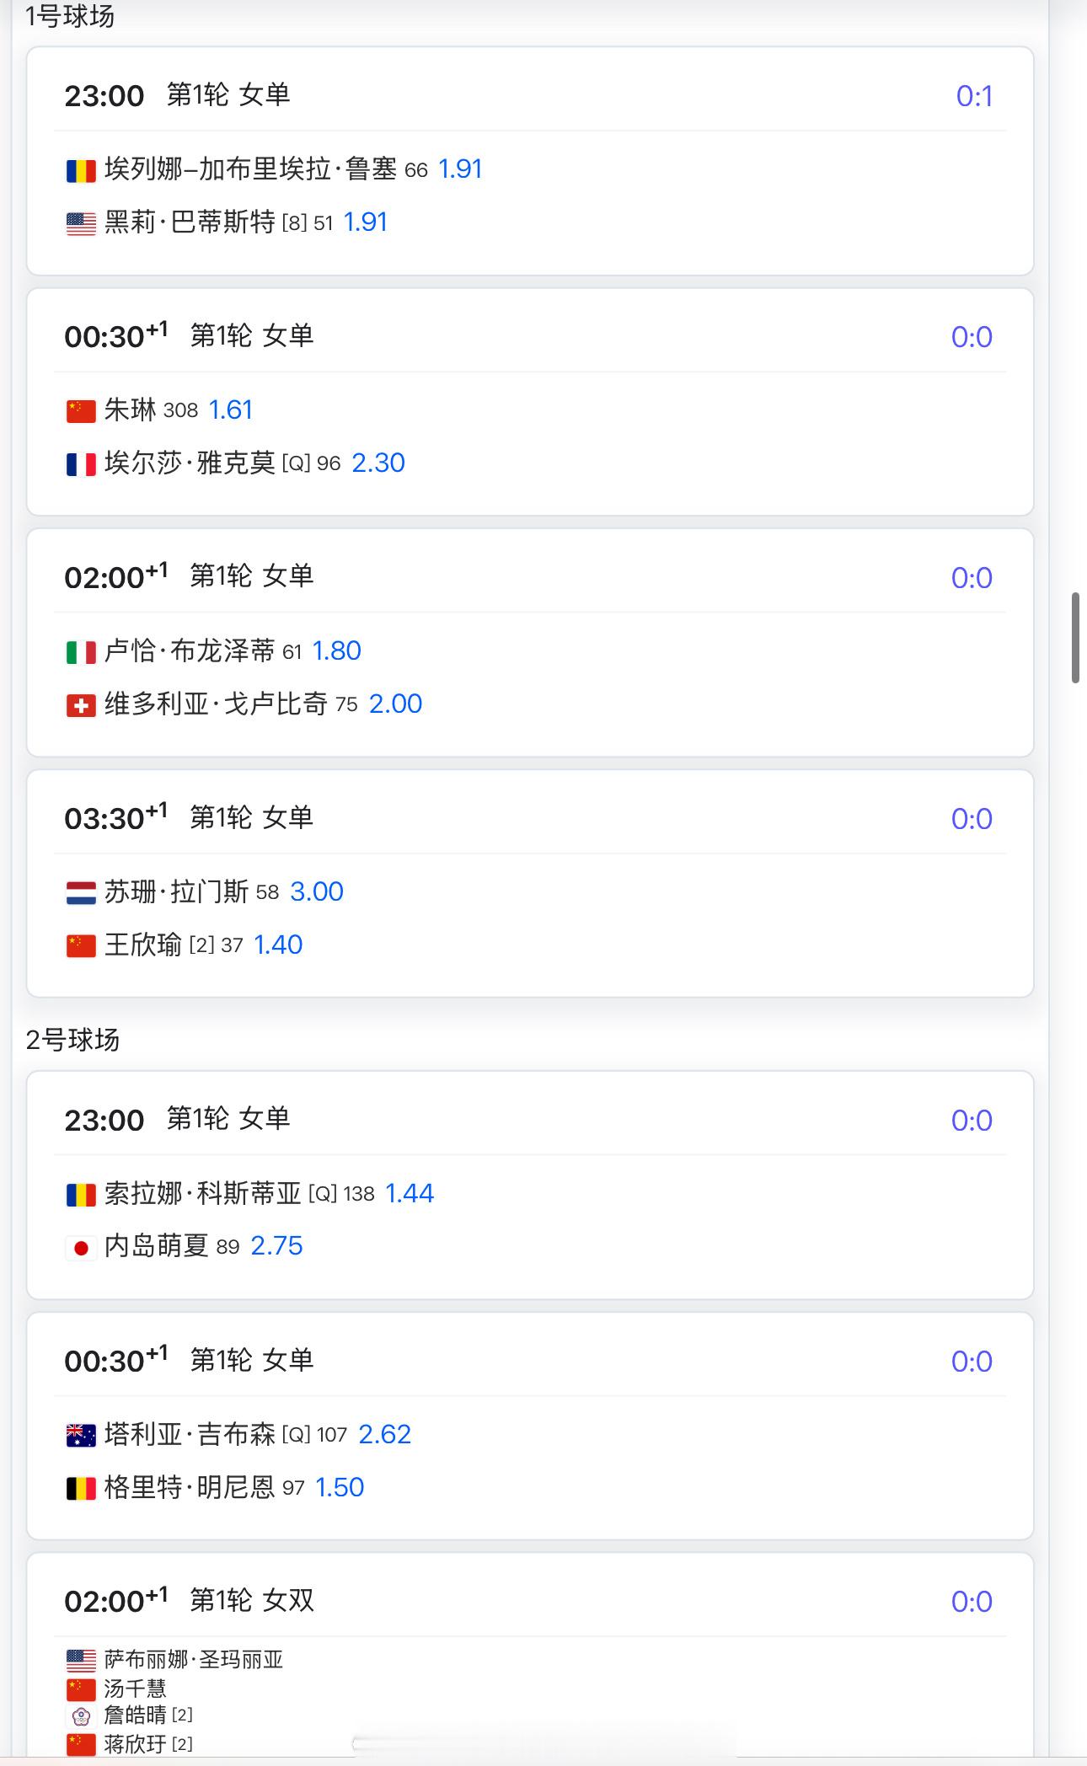
Task: Select odds 3.00 for 苏珊·拉门斯
Action: click(x=317, y=892)
